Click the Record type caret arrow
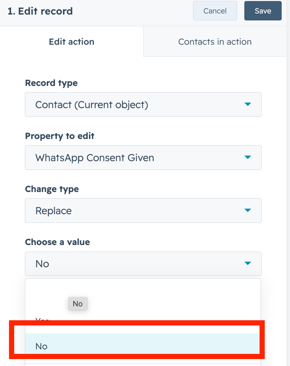Image resolution: width=290 pixels, height=366 pixels. [248, 105]
